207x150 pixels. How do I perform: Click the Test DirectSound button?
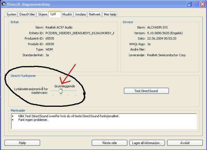(146, 91)
